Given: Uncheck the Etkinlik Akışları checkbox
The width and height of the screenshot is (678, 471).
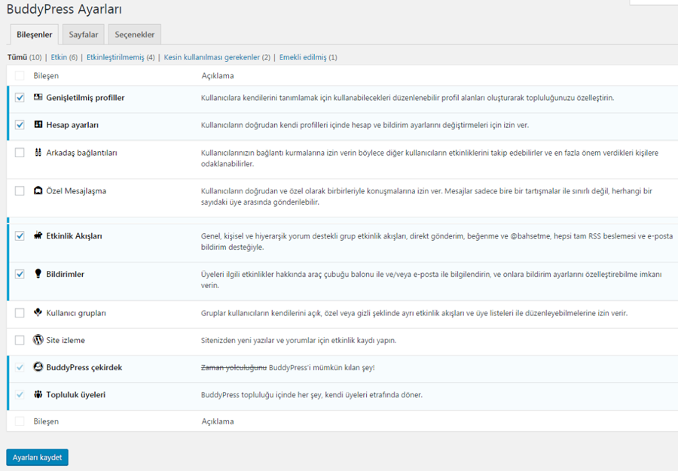Looking at the screenshot, I should tap(20, 235).
